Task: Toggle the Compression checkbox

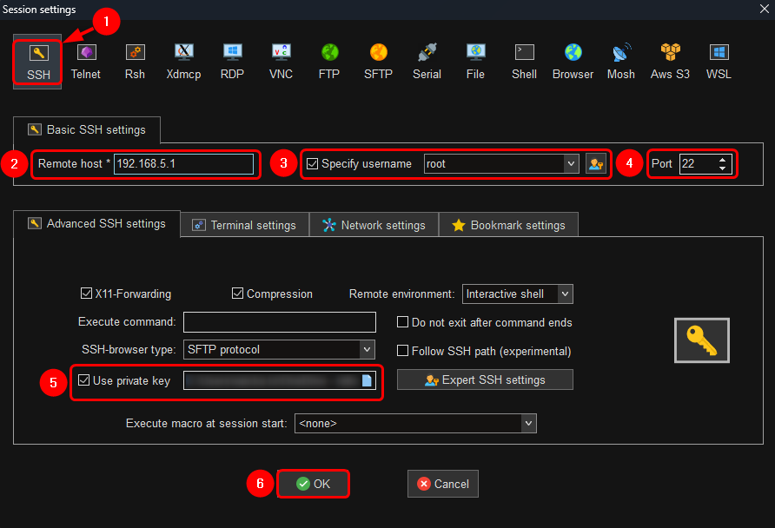Action: coord(237,294)
